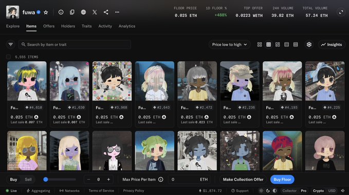Switch to small dense grid view
This screenshot has width=349, height=195.
(269, 45)
